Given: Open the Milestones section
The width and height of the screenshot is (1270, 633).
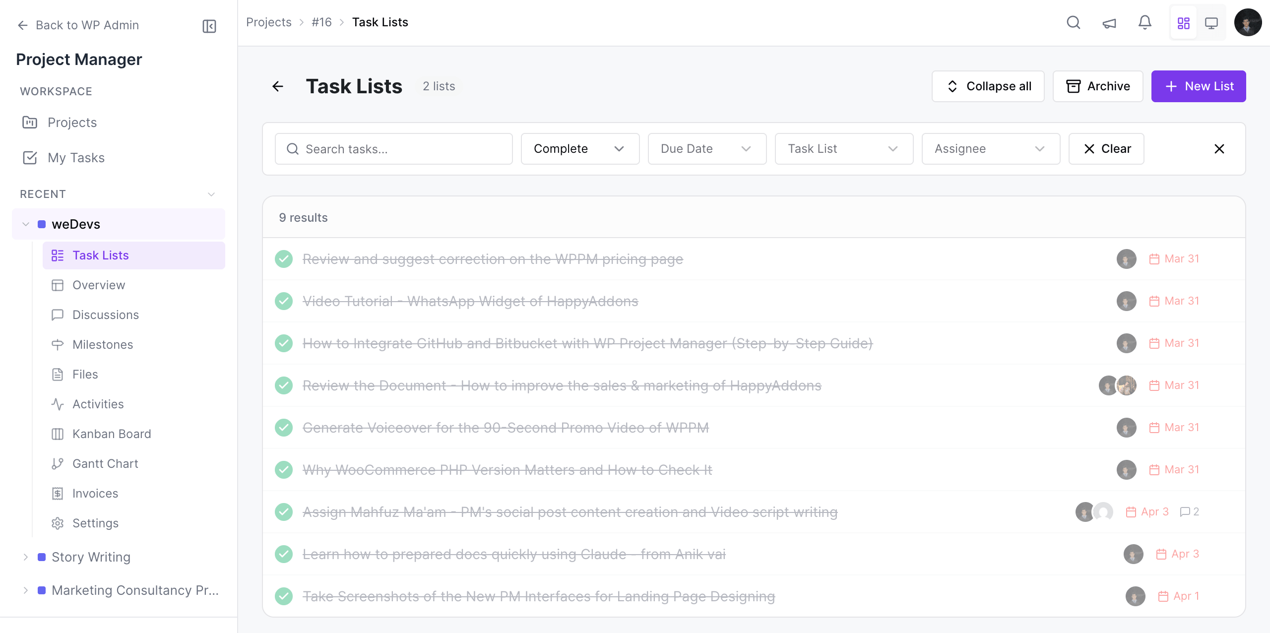Looking at the screenshot, I should click(x=103, y=344).
